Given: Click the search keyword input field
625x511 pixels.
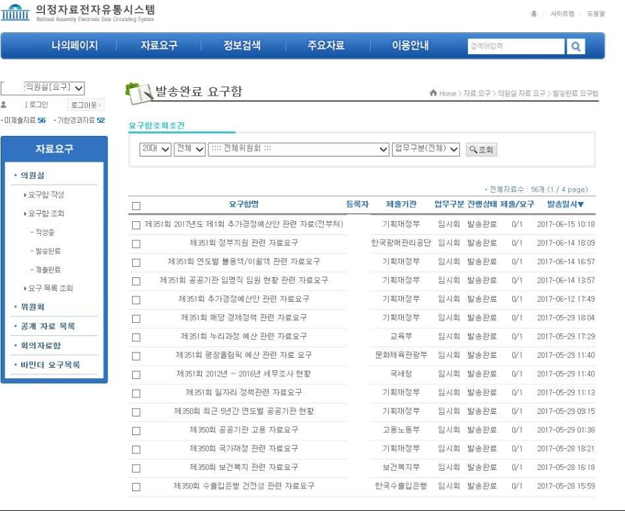Looking at the screenshot, I should 520,46.
